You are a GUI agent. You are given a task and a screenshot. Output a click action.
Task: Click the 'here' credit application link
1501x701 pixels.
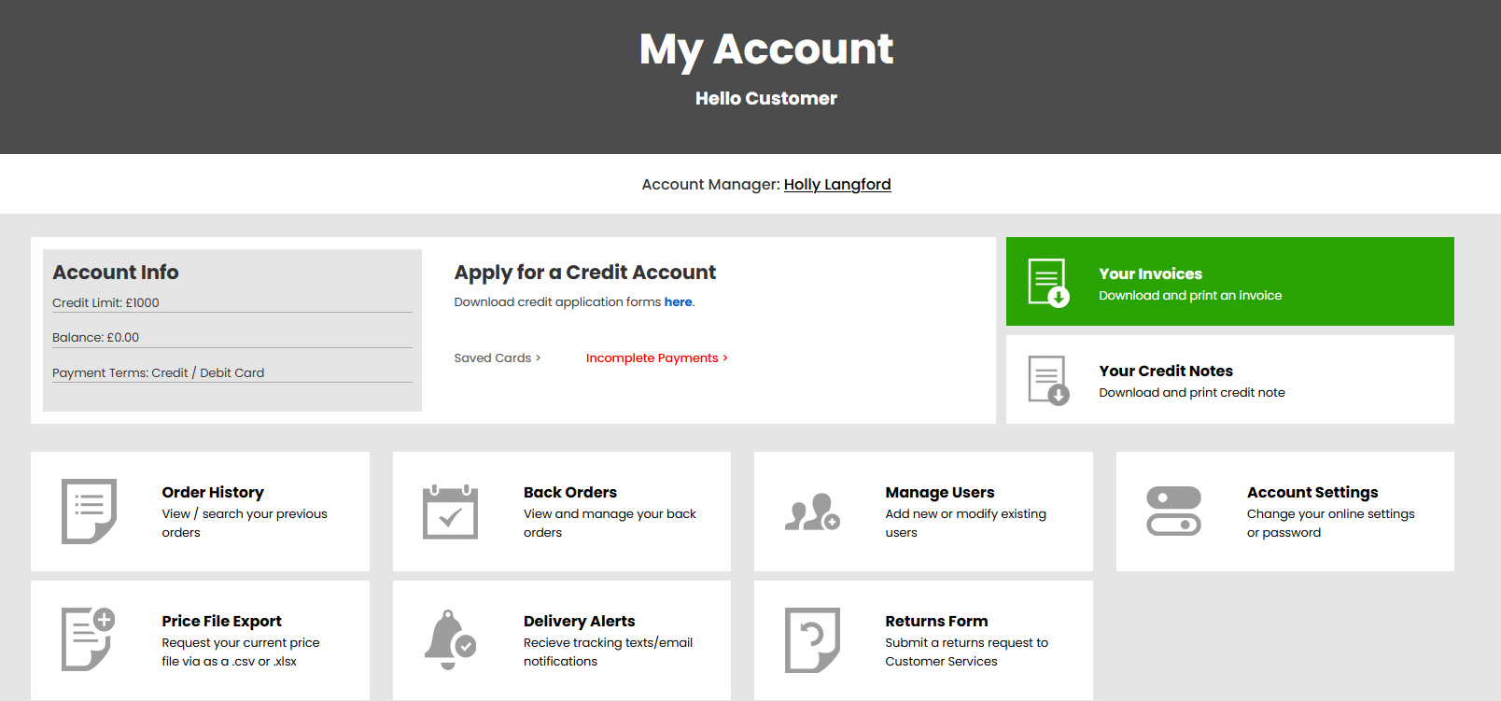click(x=678, y=301)
